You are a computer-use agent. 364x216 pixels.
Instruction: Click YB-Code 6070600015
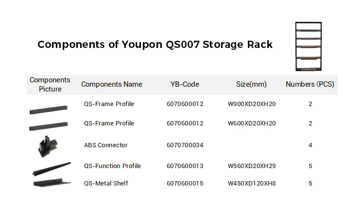tap(185, 184)
